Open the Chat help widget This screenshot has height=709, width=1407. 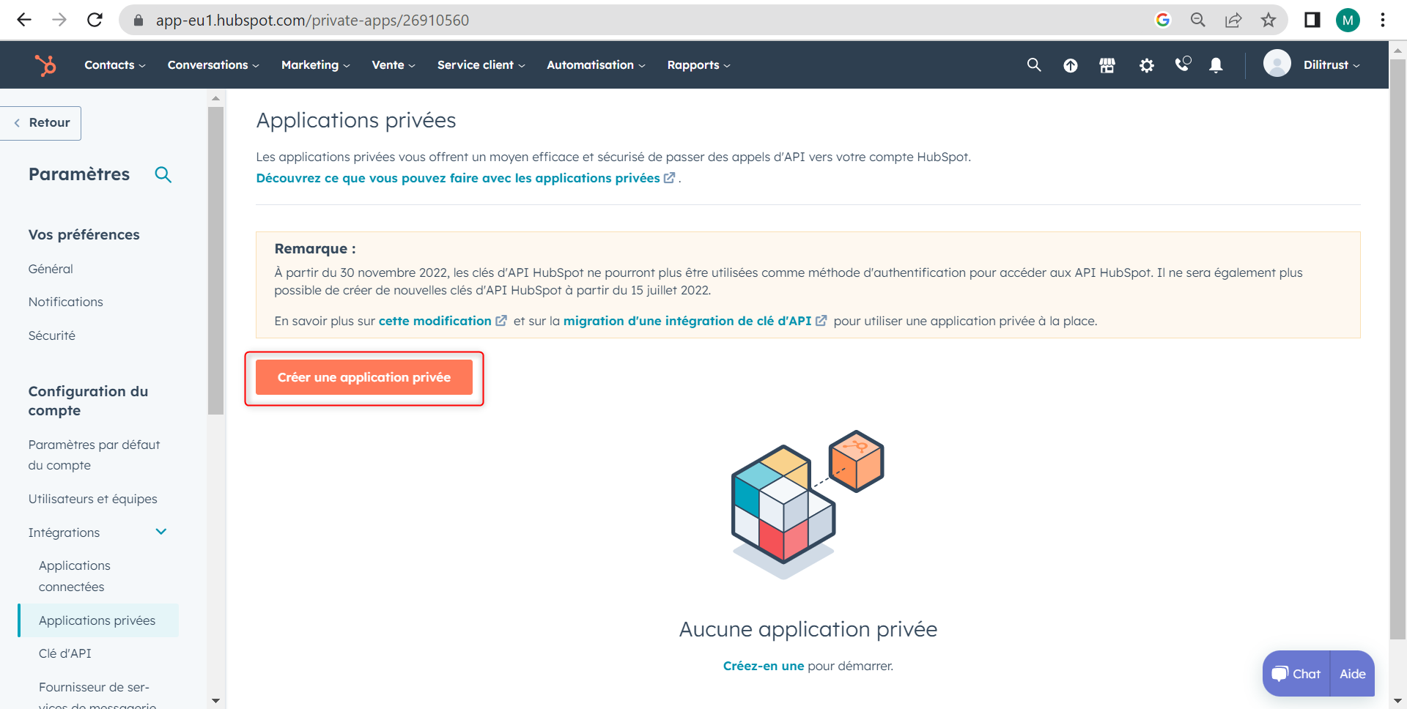[x=1296, y=674]
